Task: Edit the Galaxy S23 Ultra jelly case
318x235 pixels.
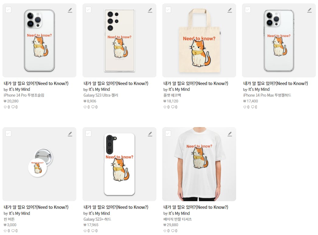Action: (150, 10)
